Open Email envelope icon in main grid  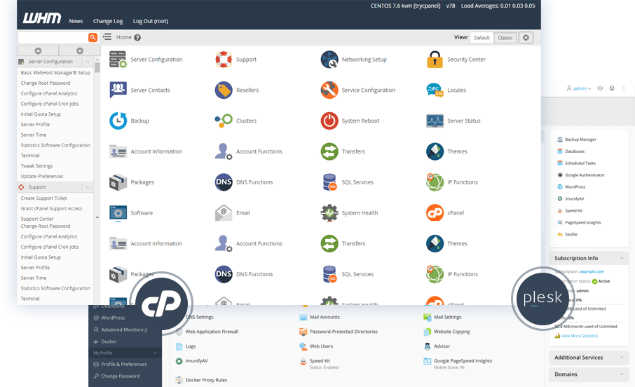point(224,212)
